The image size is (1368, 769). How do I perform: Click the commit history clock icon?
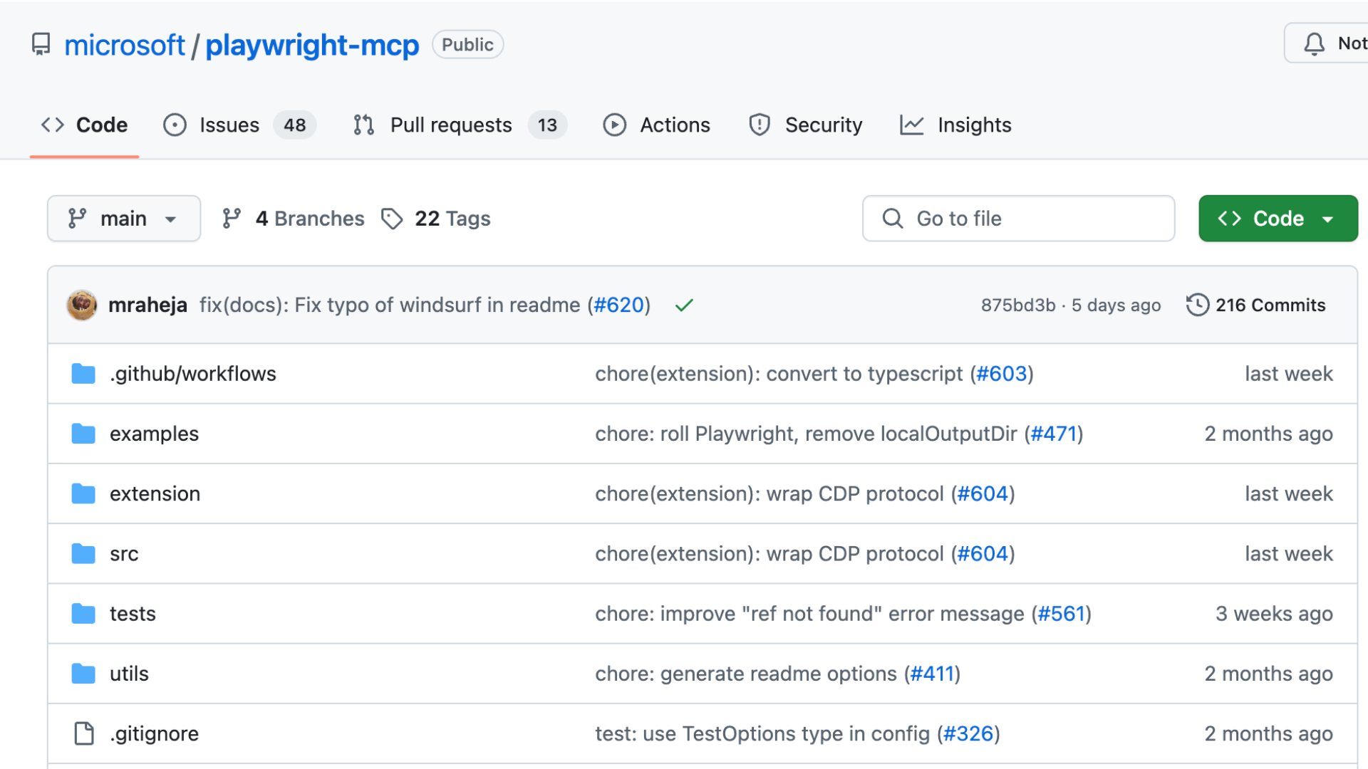click(1197, 305)
